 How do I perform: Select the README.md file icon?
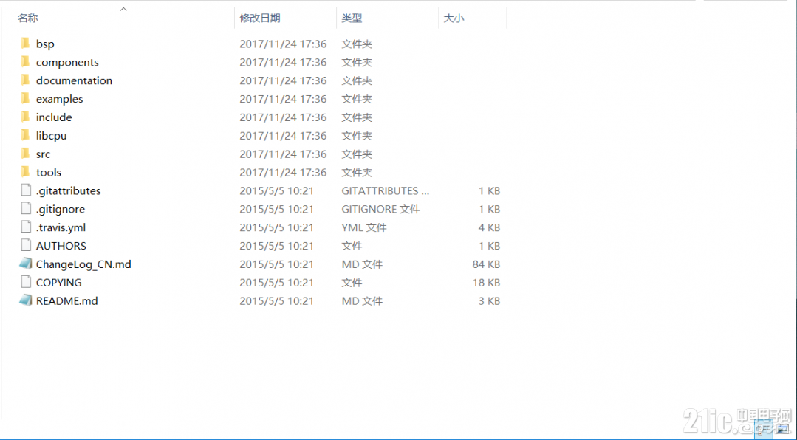click(25, 300)
